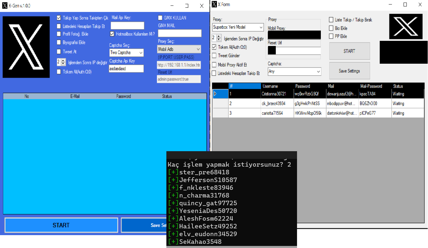Click Password column header in X-Gen
The height and width of the screenshot is (248, 428).
pos(124,96)
